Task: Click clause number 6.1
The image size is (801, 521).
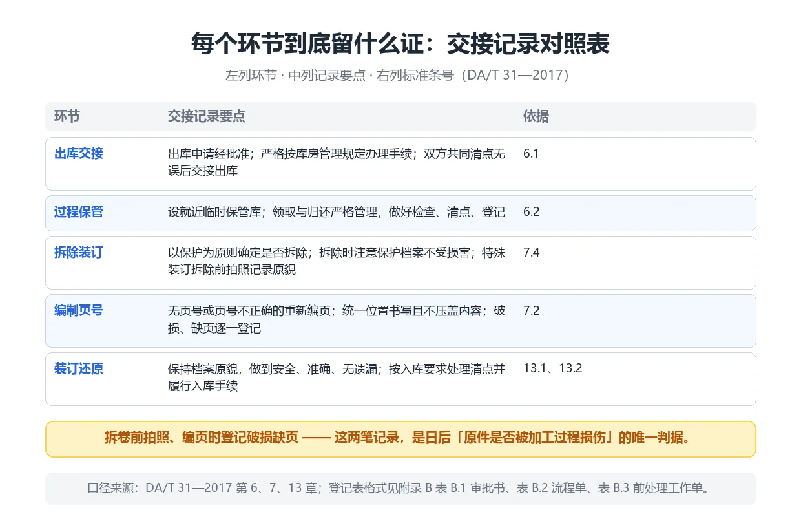Action: coord(531,154)
